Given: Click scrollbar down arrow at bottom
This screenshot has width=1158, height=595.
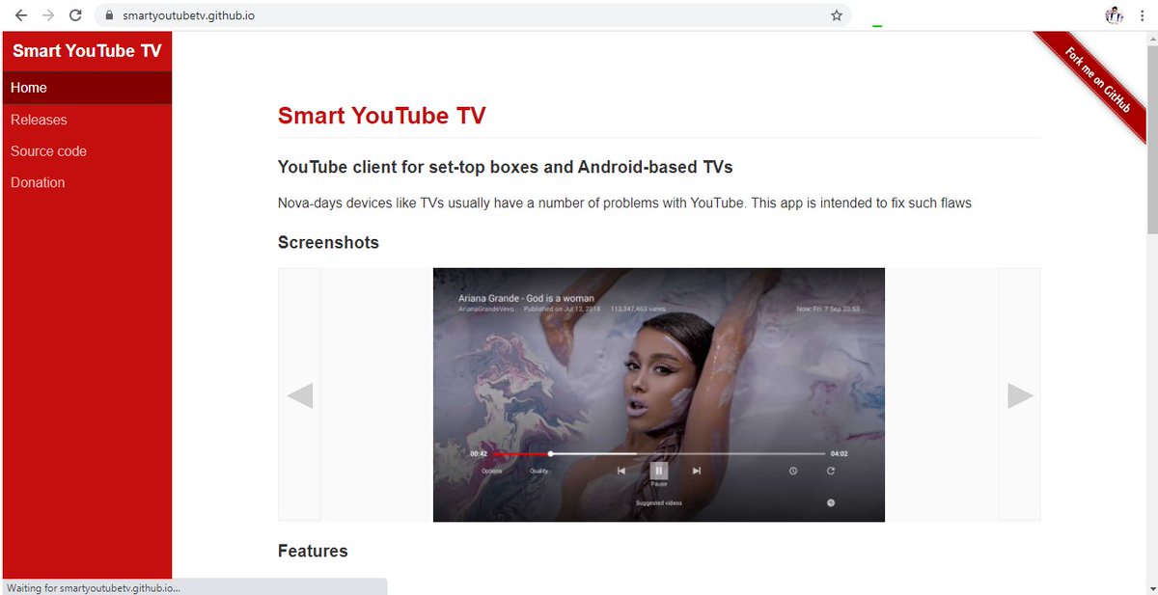Looking at the screenshot, I should (1152, 587).
